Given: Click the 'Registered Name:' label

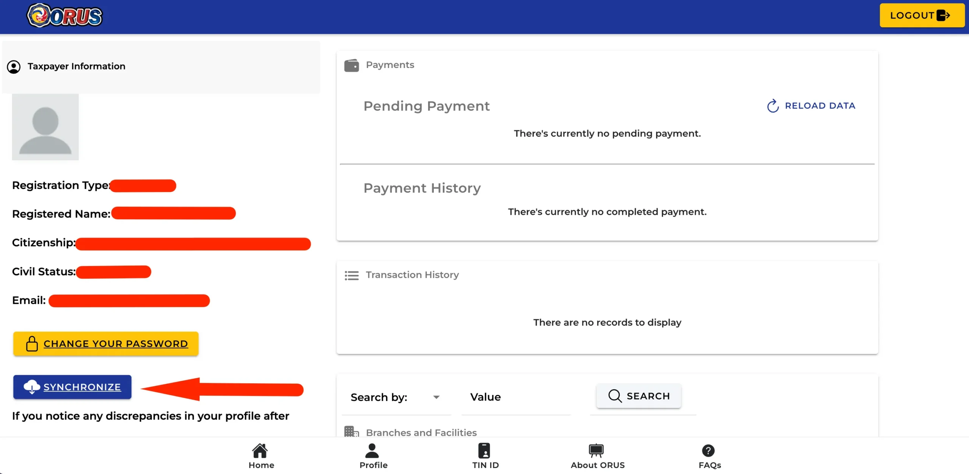Looking at the screenshot, I should (x=61, y=214).
